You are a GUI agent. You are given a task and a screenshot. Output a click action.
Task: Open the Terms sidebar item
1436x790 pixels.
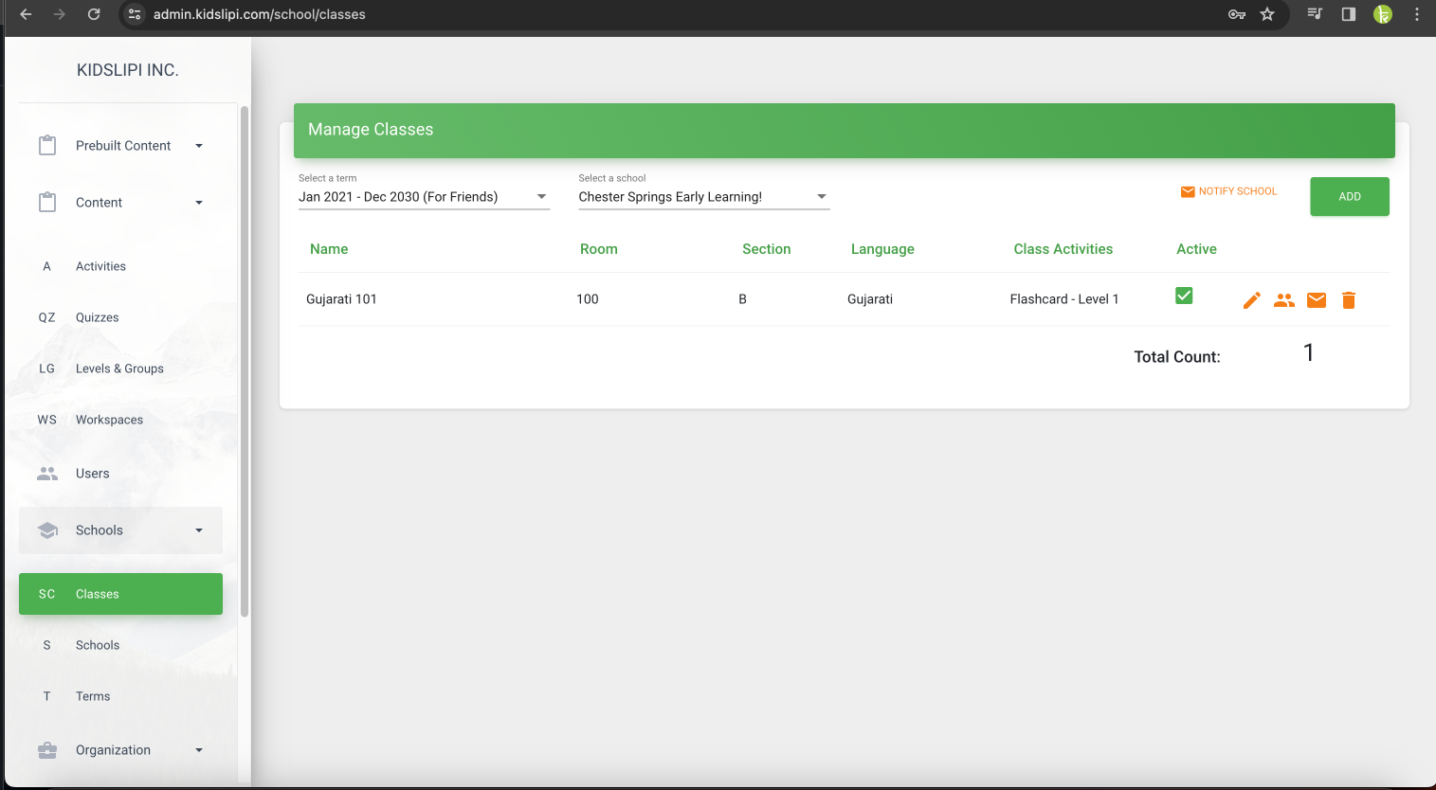(x=93, y=696)
